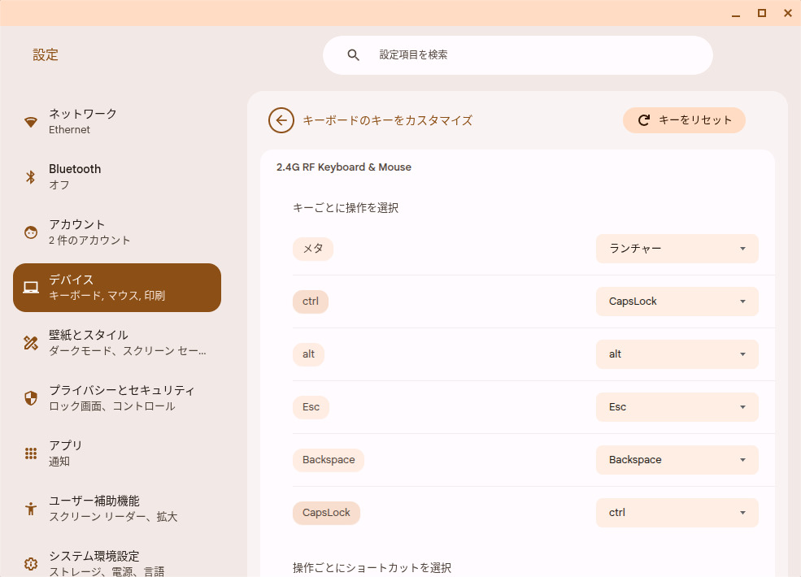
Task: Open the Backspace key action dropdown
Action: pos(677,460)
